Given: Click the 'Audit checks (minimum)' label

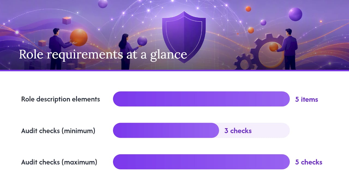Looking at the screenshot, I should [58, 131].
